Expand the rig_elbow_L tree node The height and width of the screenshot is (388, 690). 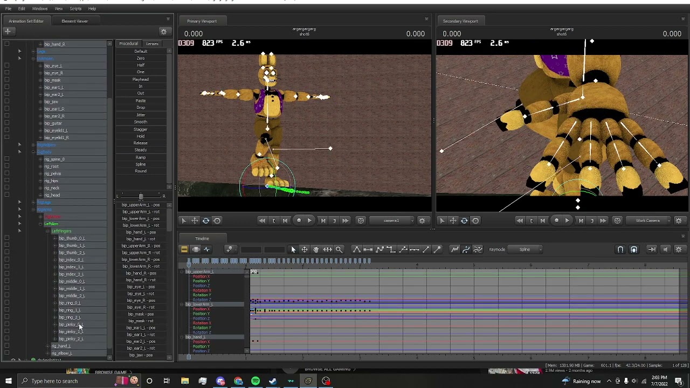47,354
